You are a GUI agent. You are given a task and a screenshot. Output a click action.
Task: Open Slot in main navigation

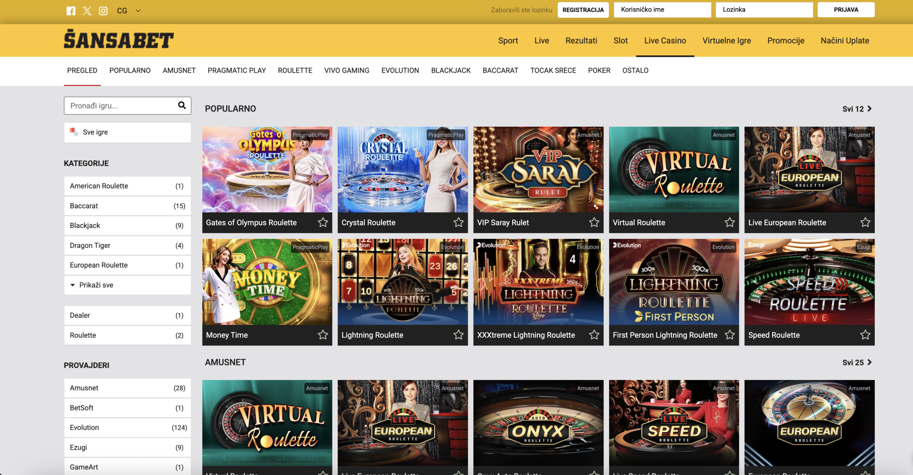[621, 41]
